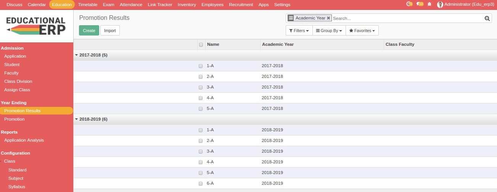
Task: Open Syllabus under Class configuration
Action: tap(17, 187)
